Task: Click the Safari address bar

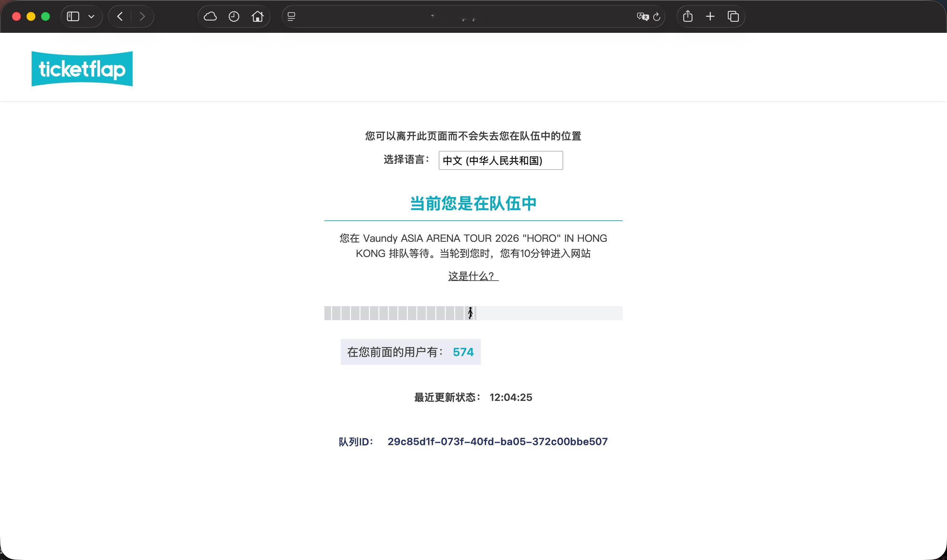Action: click(473, 17)
